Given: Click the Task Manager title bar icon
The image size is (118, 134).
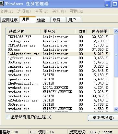Looking at the screenshot, I should [2, 4].
